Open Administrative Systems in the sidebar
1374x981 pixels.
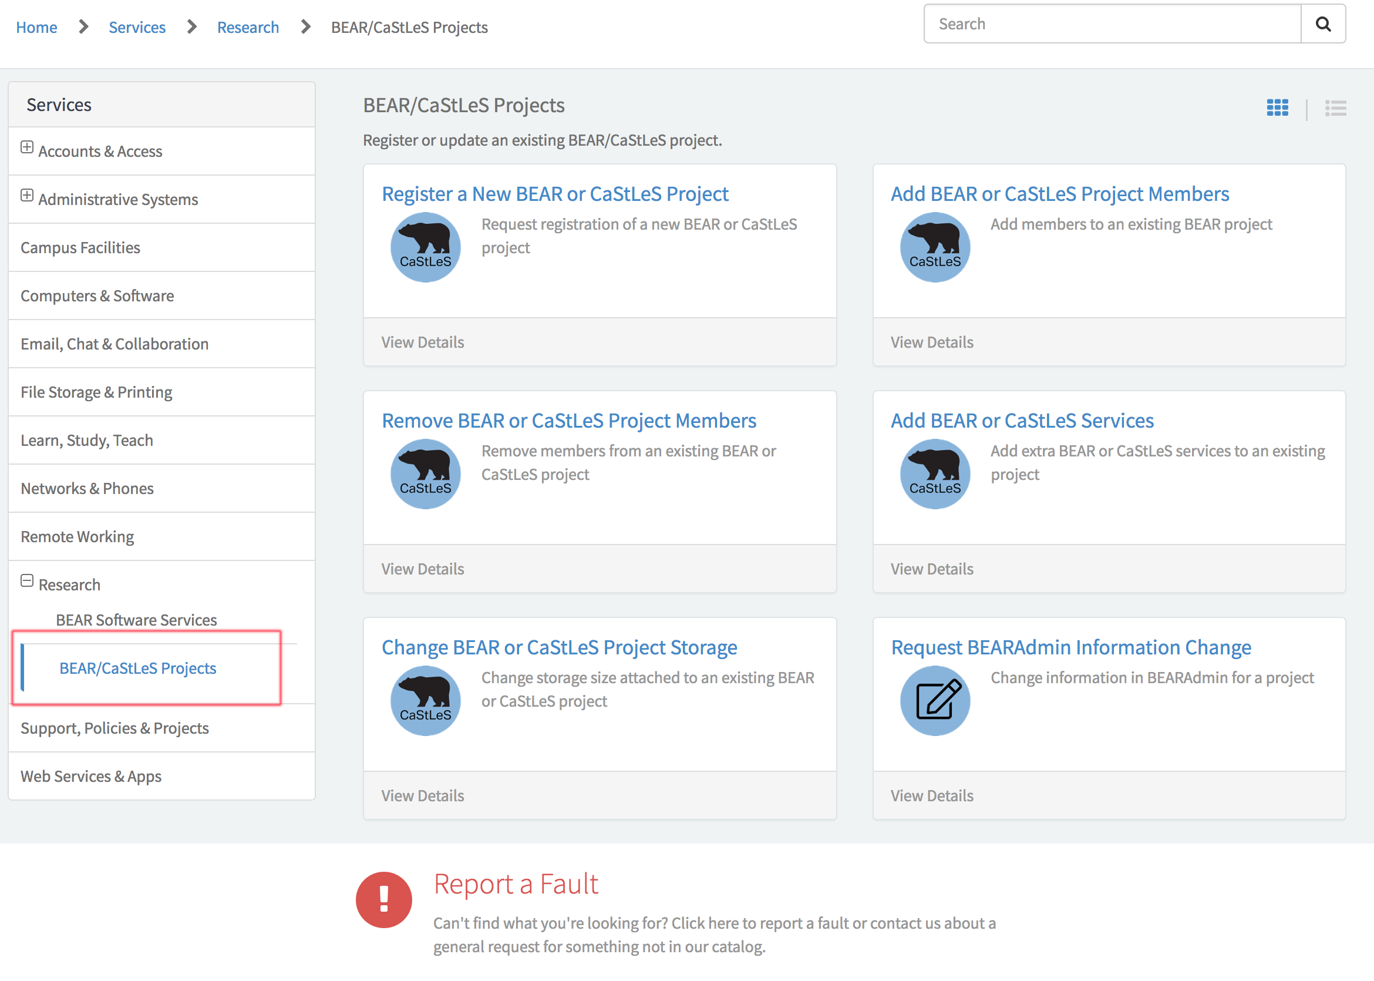pos(119,199)
